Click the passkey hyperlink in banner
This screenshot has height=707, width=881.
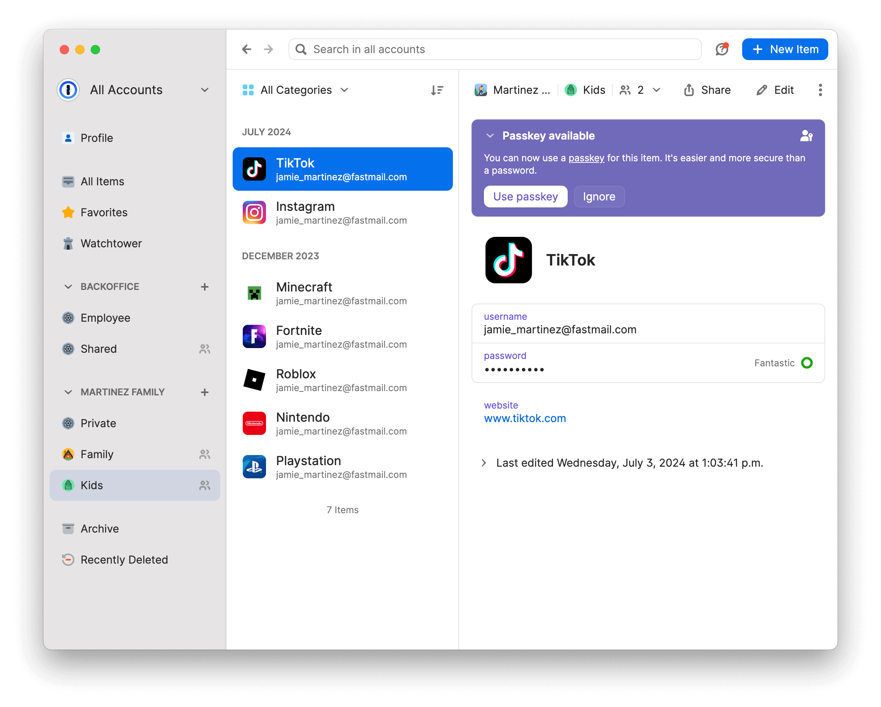click(586, 158)
